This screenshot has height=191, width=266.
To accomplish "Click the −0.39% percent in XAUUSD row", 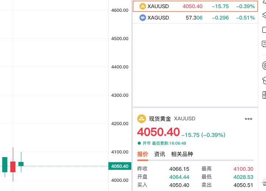I will [245, 7].
